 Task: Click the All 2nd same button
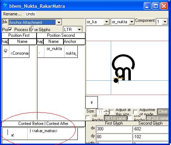pyautogui.click(x=157, y=118)
